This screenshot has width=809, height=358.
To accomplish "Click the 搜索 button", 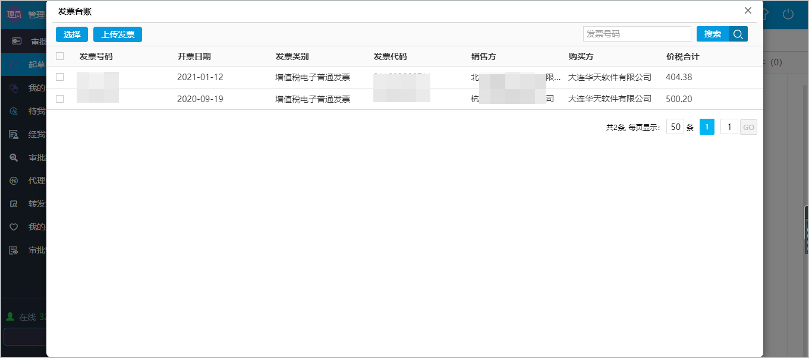I will coord(712,34).
